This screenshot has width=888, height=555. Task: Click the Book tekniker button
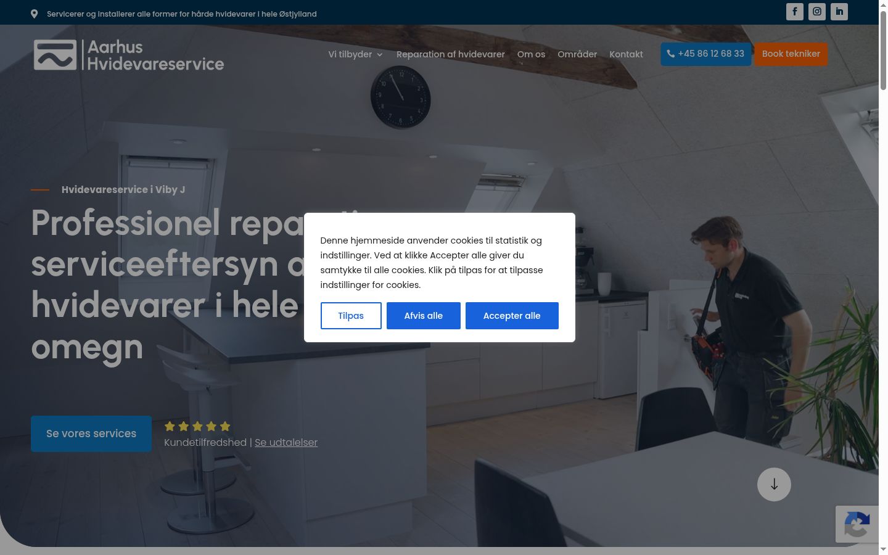791,54
